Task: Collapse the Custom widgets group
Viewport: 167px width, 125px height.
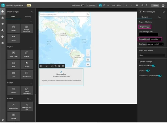Action: (x=31, y=99)
